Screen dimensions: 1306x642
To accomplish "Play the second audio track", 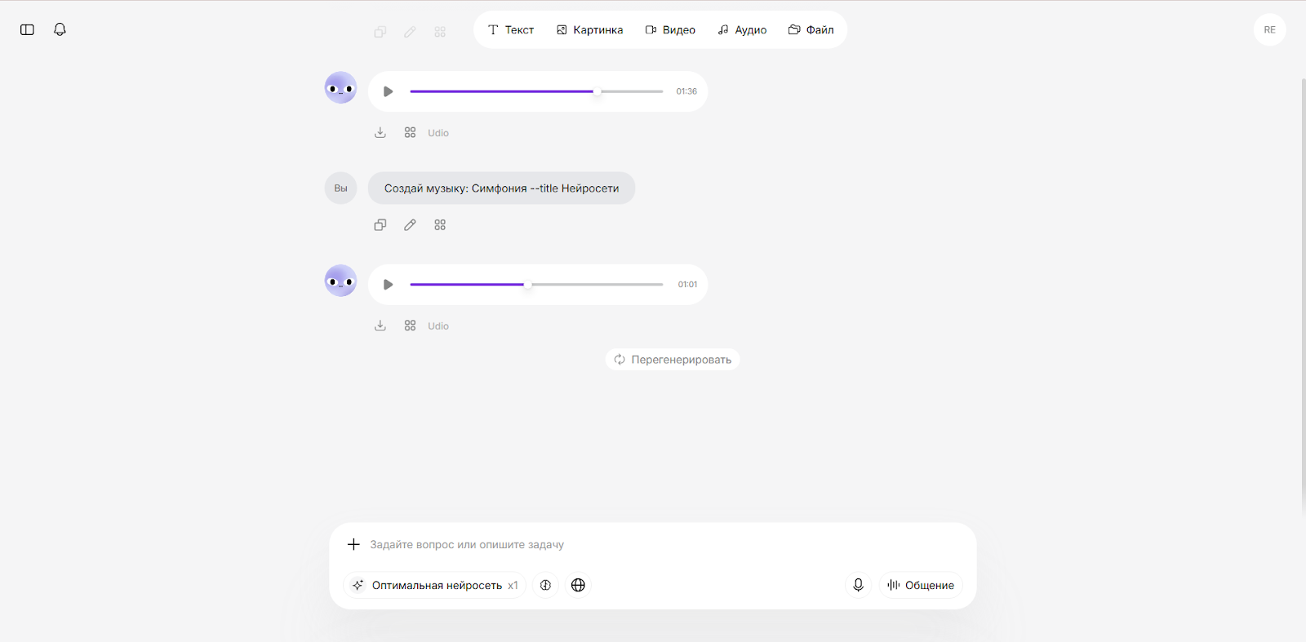I will point(389,285).
